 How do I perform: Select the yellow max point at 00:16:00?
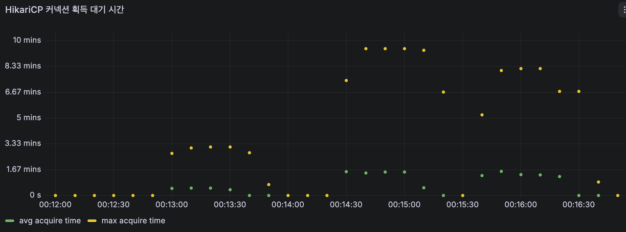(x=521, y=68)
